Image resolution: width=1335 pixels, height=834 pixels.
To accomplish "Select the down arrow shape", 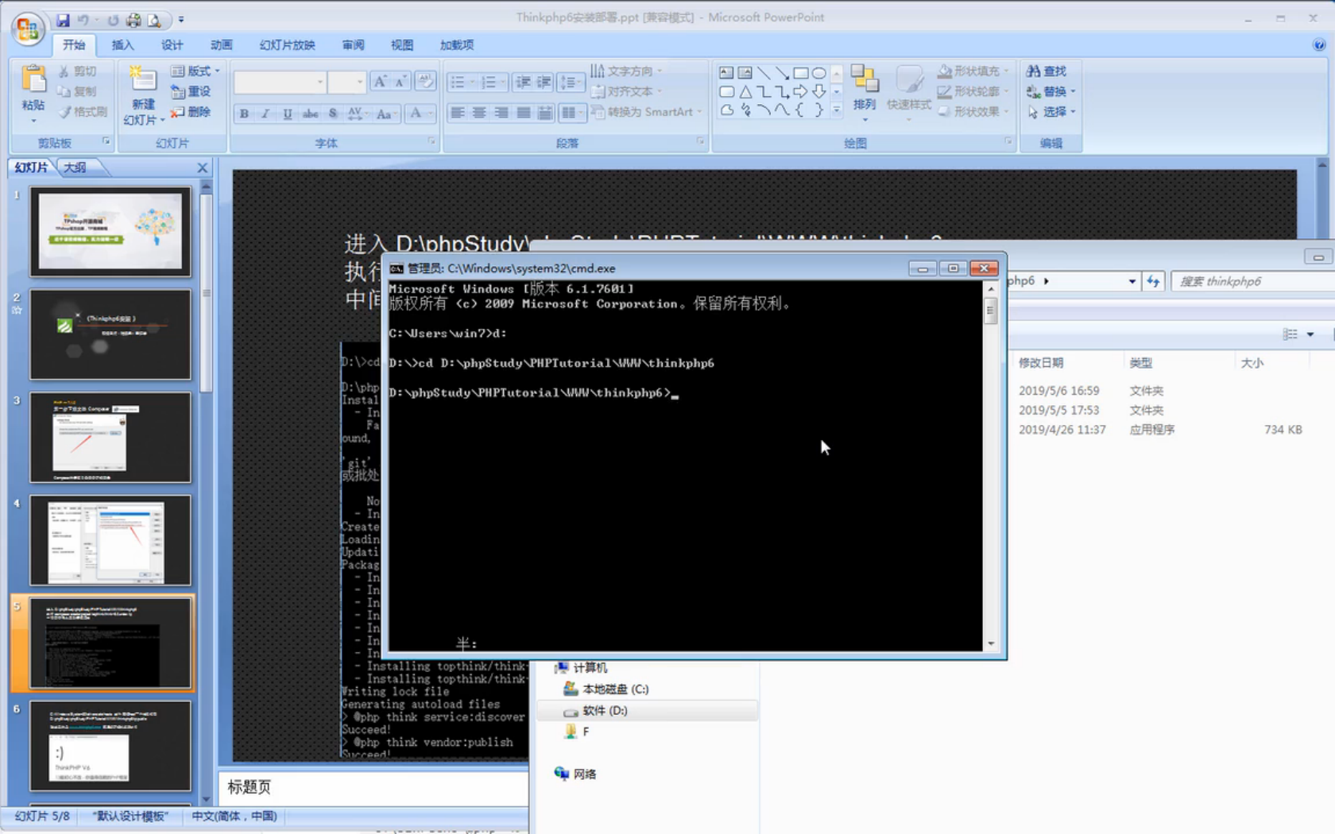I will coord(818,91).
